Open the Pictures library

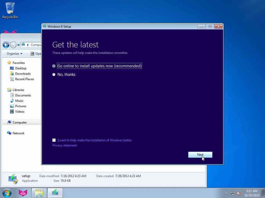coord(21,106)
